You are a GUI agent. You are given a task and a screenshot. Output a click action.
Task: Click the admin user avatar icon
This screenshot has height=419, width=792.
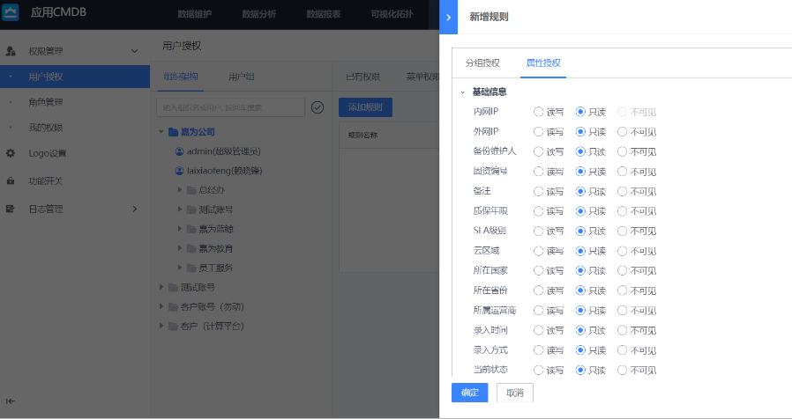pos(179,151)
